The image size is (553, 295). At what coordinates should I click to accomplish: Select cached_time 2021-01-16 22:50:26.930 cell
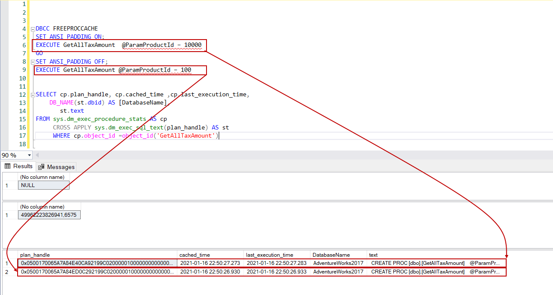click(211, 272)
